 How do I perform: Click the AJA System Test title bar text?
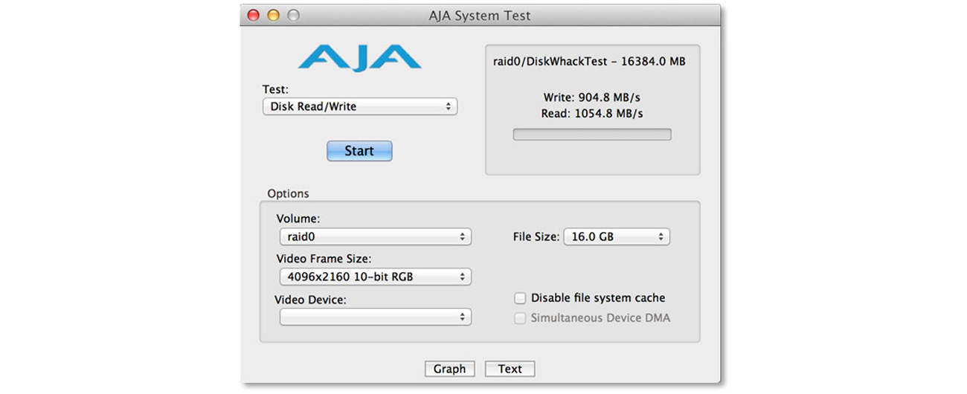point(480,16)
